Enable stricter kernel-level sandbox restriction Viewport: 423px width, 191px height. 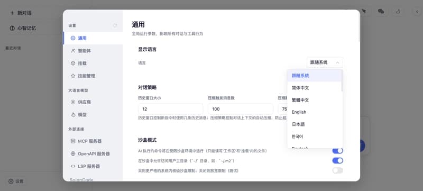coord(337,170)
